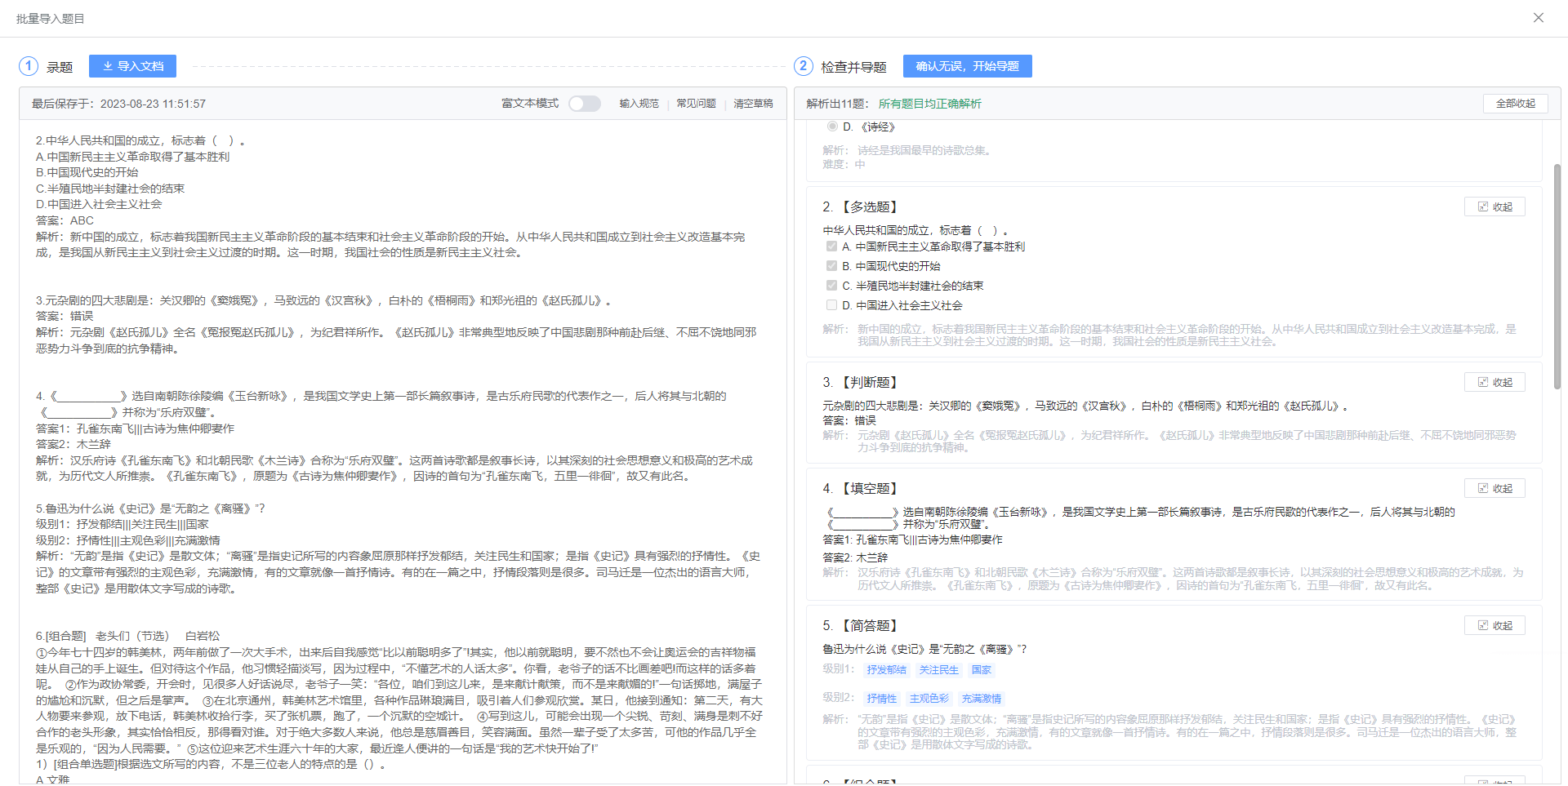The height and width of the screenshot is (786, 1568).
Task: Toggle the 富文本模式 switch
Action: [584, 104]
